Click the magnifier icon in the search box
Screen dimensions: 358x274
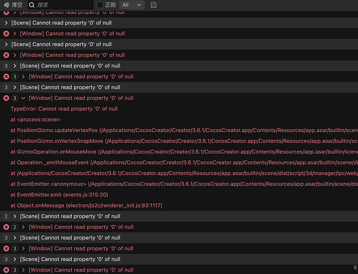click(32, 5)
